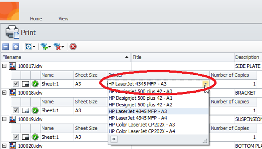
Task: Click the Description column header
Action: point(248,57)
